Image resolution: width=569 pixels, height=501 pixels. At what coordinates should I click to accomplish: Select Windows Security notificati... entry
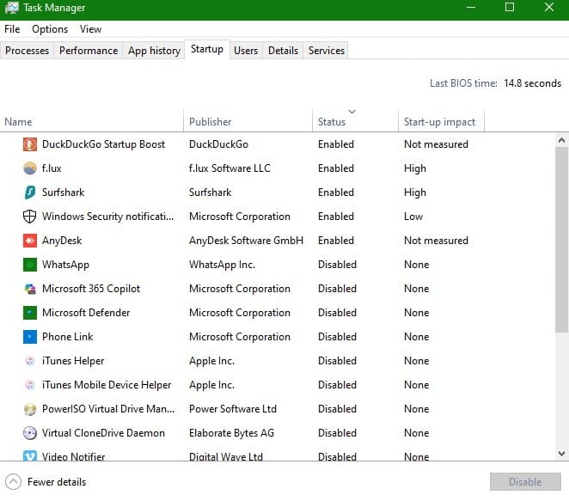click(x=107, y=217)
